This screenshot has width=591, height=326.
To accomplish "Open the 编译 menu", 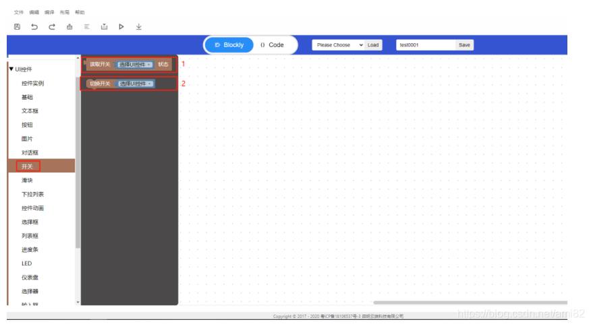I will click(49, 12).
